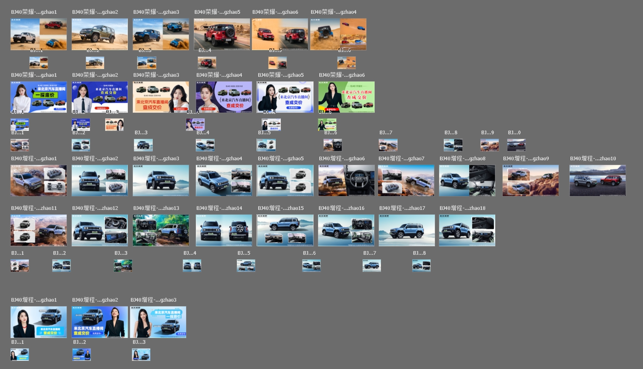
Task: Open the BJ40增程-...gzhao7 artboard image
Action: coord(406,181)
